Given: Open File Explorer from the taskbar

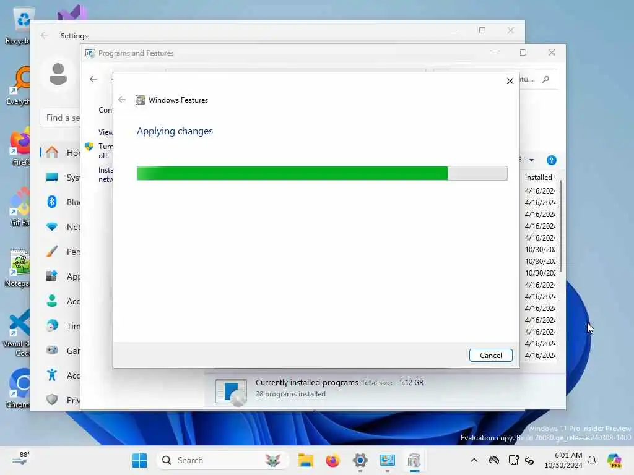Looking at the screenshot, I should [306, 460].
